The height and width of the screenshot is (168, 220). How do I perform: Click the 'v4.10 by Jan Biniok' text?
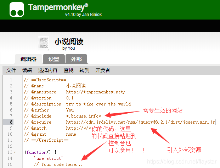pos(83,15)
